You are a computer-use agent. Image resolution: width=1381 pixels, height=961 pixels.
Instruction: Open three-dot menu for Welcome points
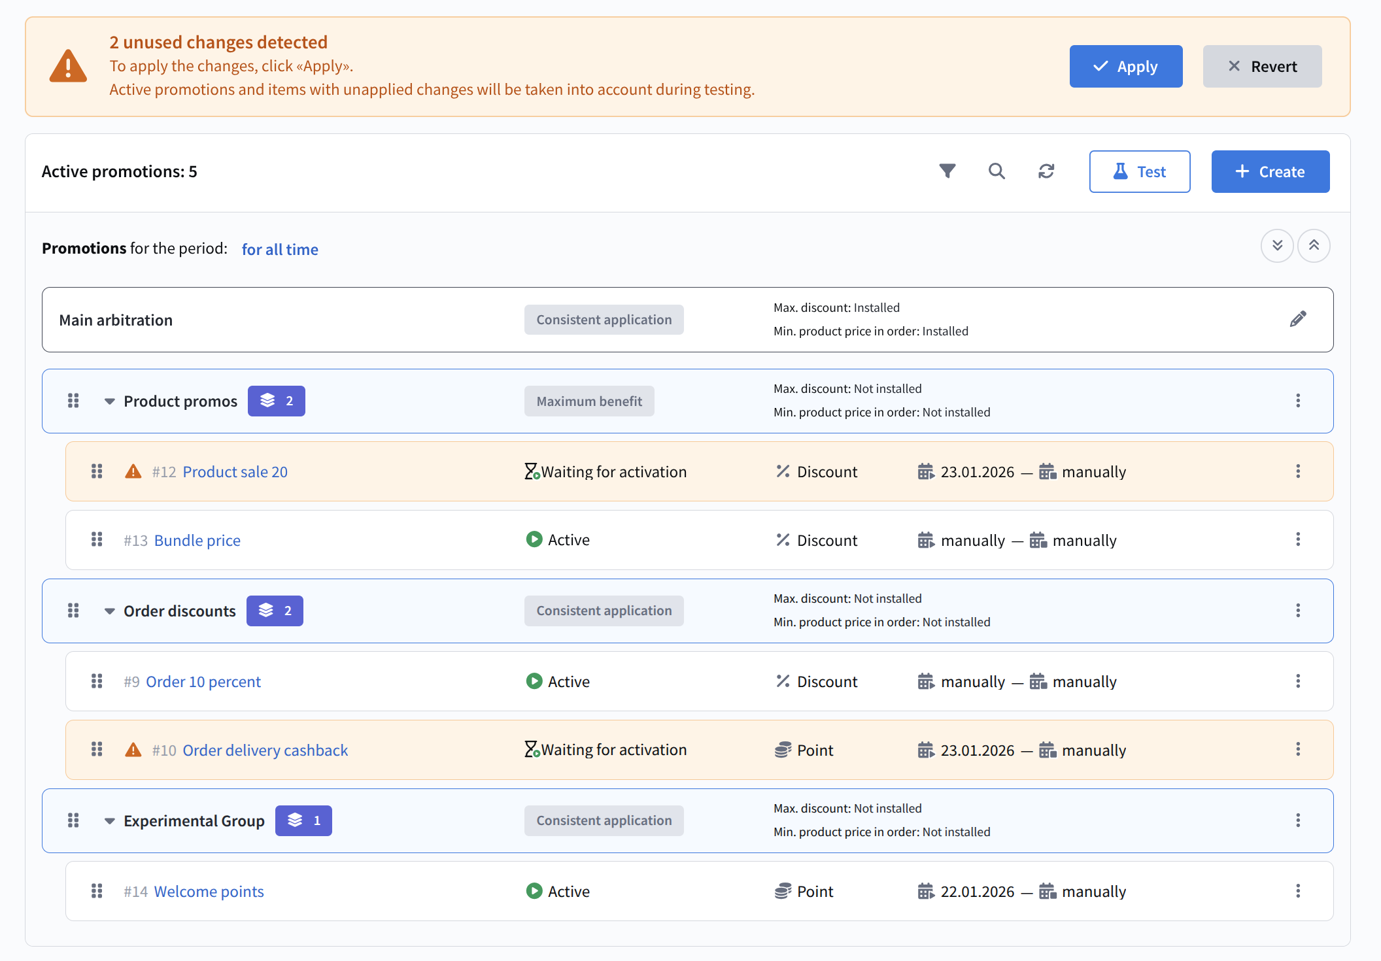point(1298,891)
